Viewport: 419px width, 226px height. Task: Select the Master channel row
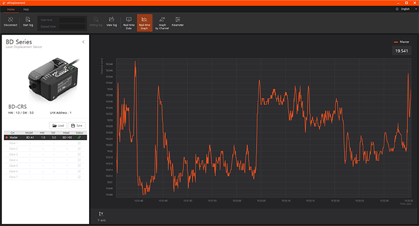(x=45, y=137)
